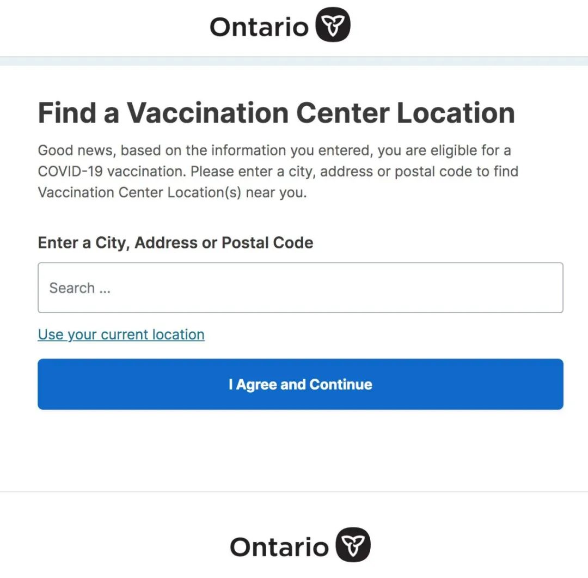Click the light blue bar below the header
This screenshot has width=588, height=578.
pos(294,61)
